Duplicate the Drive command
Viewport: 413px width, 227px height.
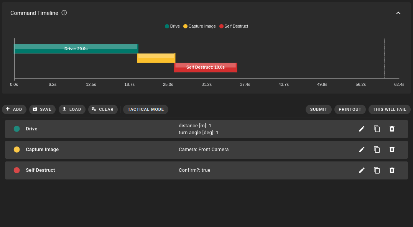coord(377,129)
